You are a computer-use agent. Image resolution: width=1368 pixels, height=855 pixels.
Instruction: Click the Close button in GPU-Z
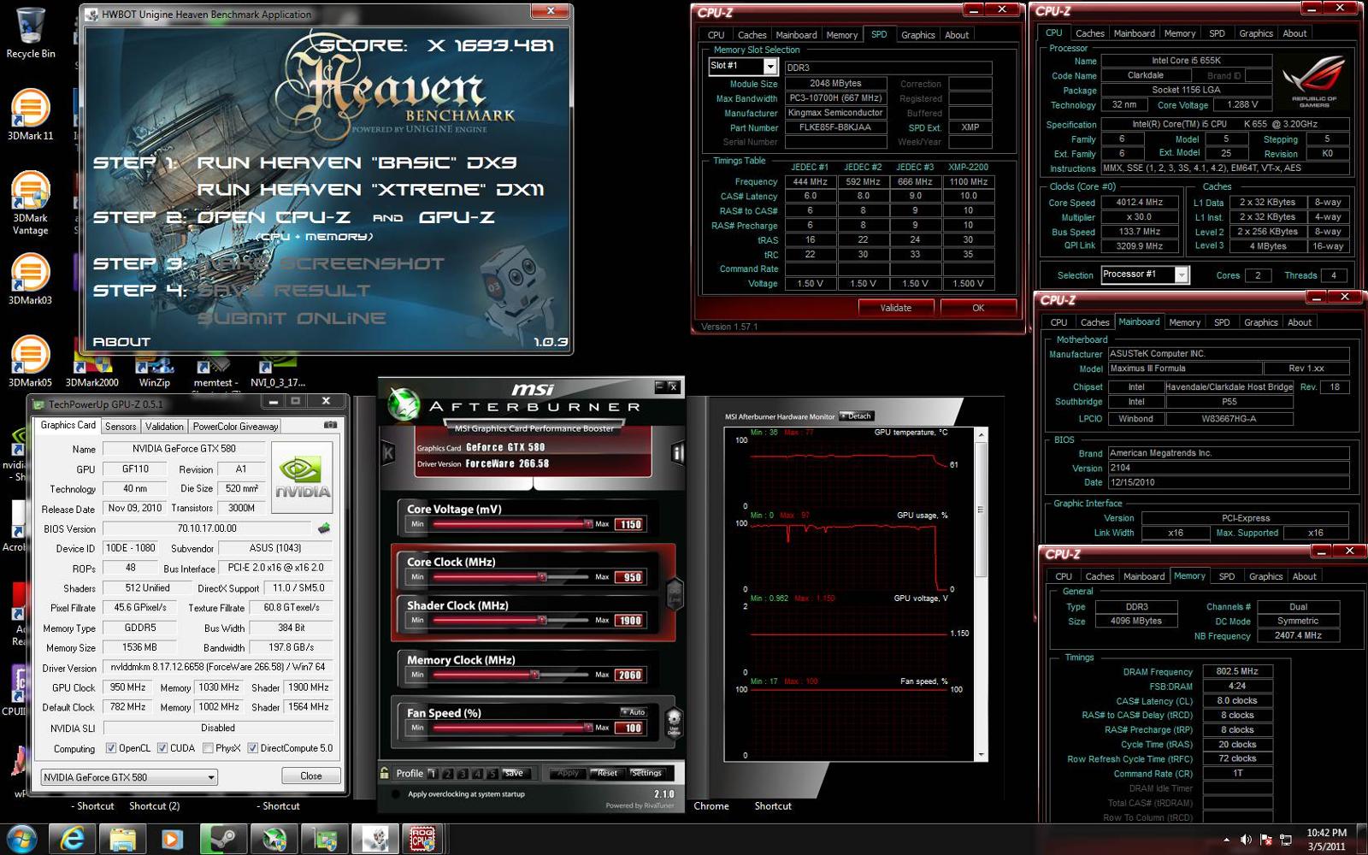311,776
